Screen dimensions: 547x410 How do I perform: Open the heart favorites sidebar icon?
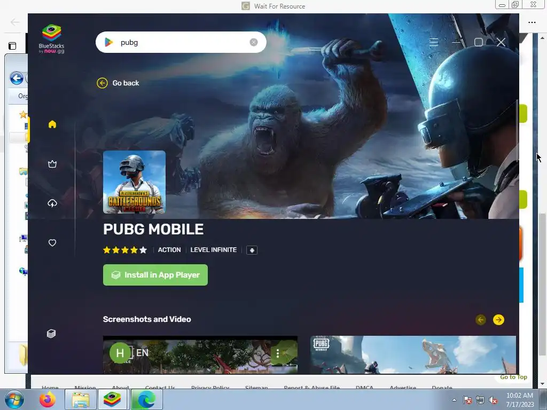click(x=52, y=243)
